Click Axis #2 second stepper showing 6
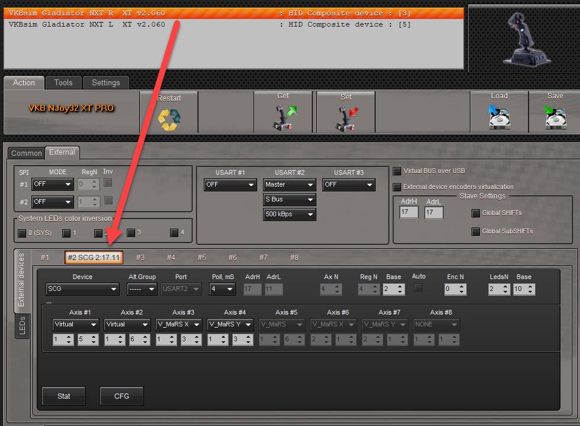580x426 pixels. (139, 339)
